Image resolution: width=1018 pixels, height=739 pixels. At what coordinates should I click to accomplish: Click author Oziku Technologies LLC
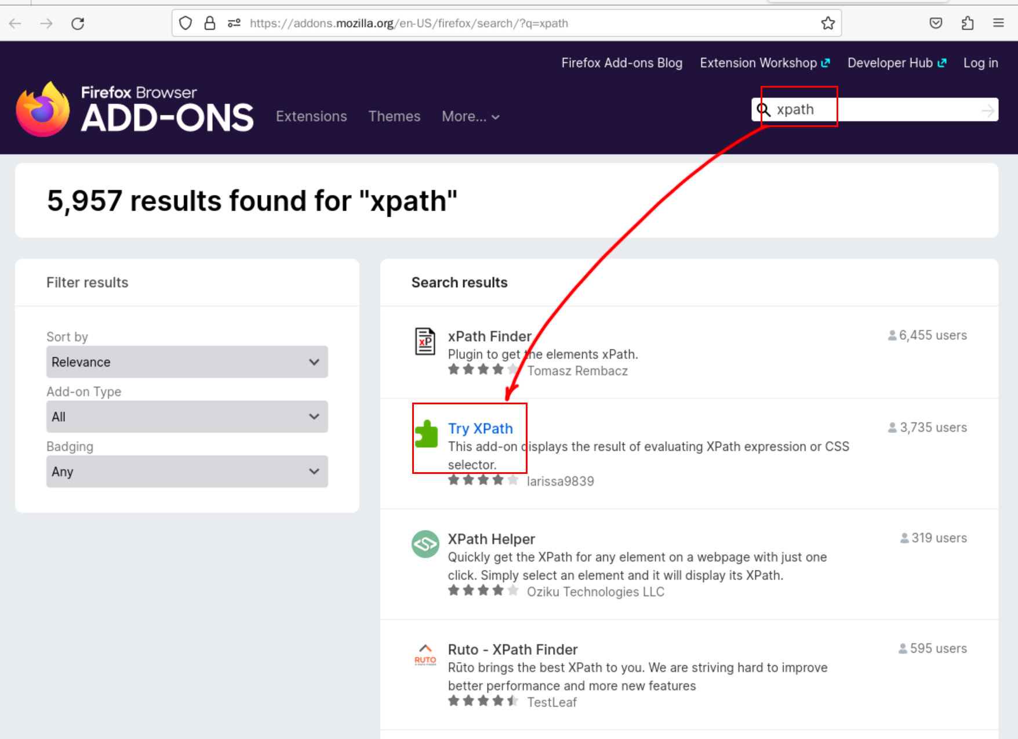tap(595, 592)
